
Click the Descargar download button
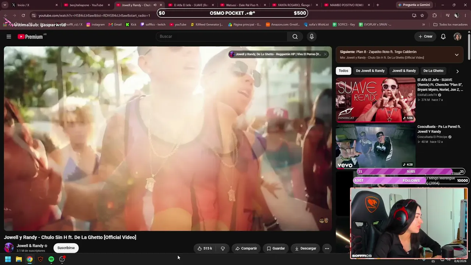click(x=305, y=248)
